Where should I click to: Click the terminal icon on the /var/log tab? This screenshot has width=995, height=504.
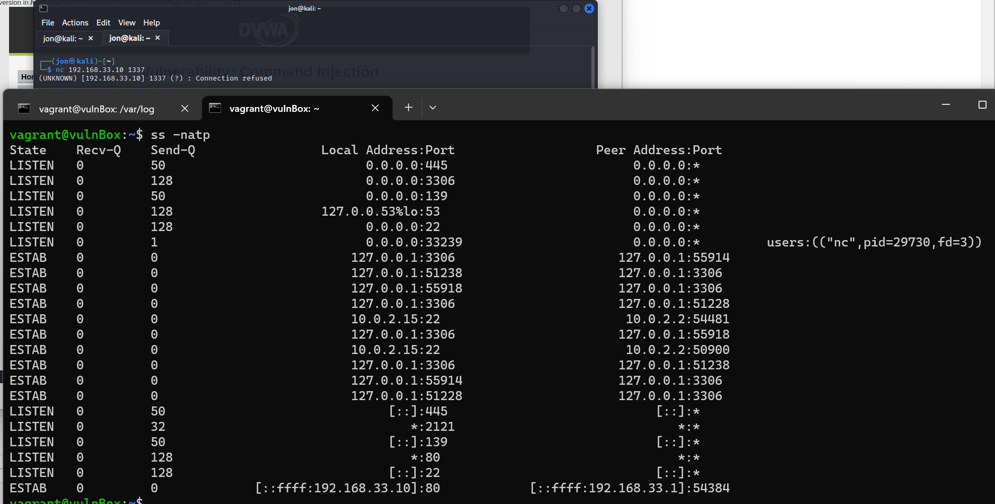click(x=23, y=108)
